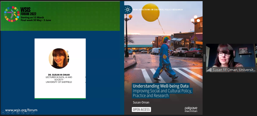Click the WSIS Forum 2022 logo
Viewport: 257px width, 116px height.
pos(12,14)
